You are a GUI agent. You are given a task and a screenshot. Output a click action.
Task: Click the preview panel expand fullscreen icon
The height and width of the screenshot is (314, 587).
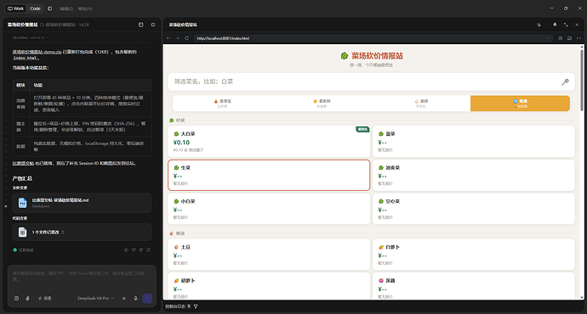click(x=566, y=25)
